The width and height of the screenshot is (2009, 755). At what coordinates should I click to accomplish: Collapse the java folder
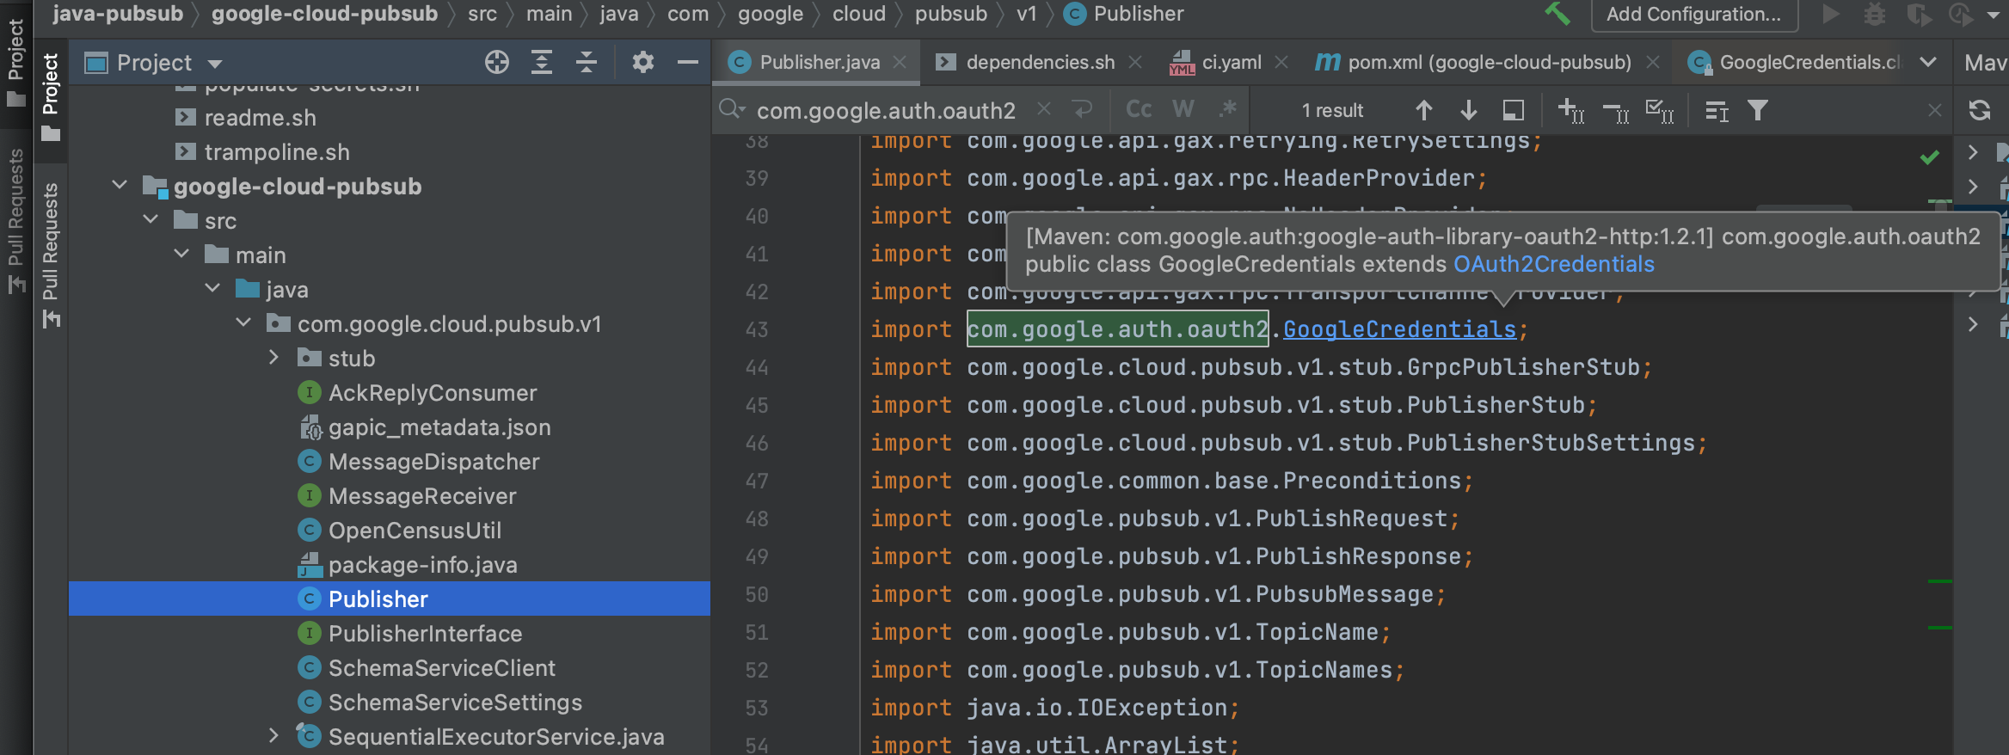coord(213,289)
